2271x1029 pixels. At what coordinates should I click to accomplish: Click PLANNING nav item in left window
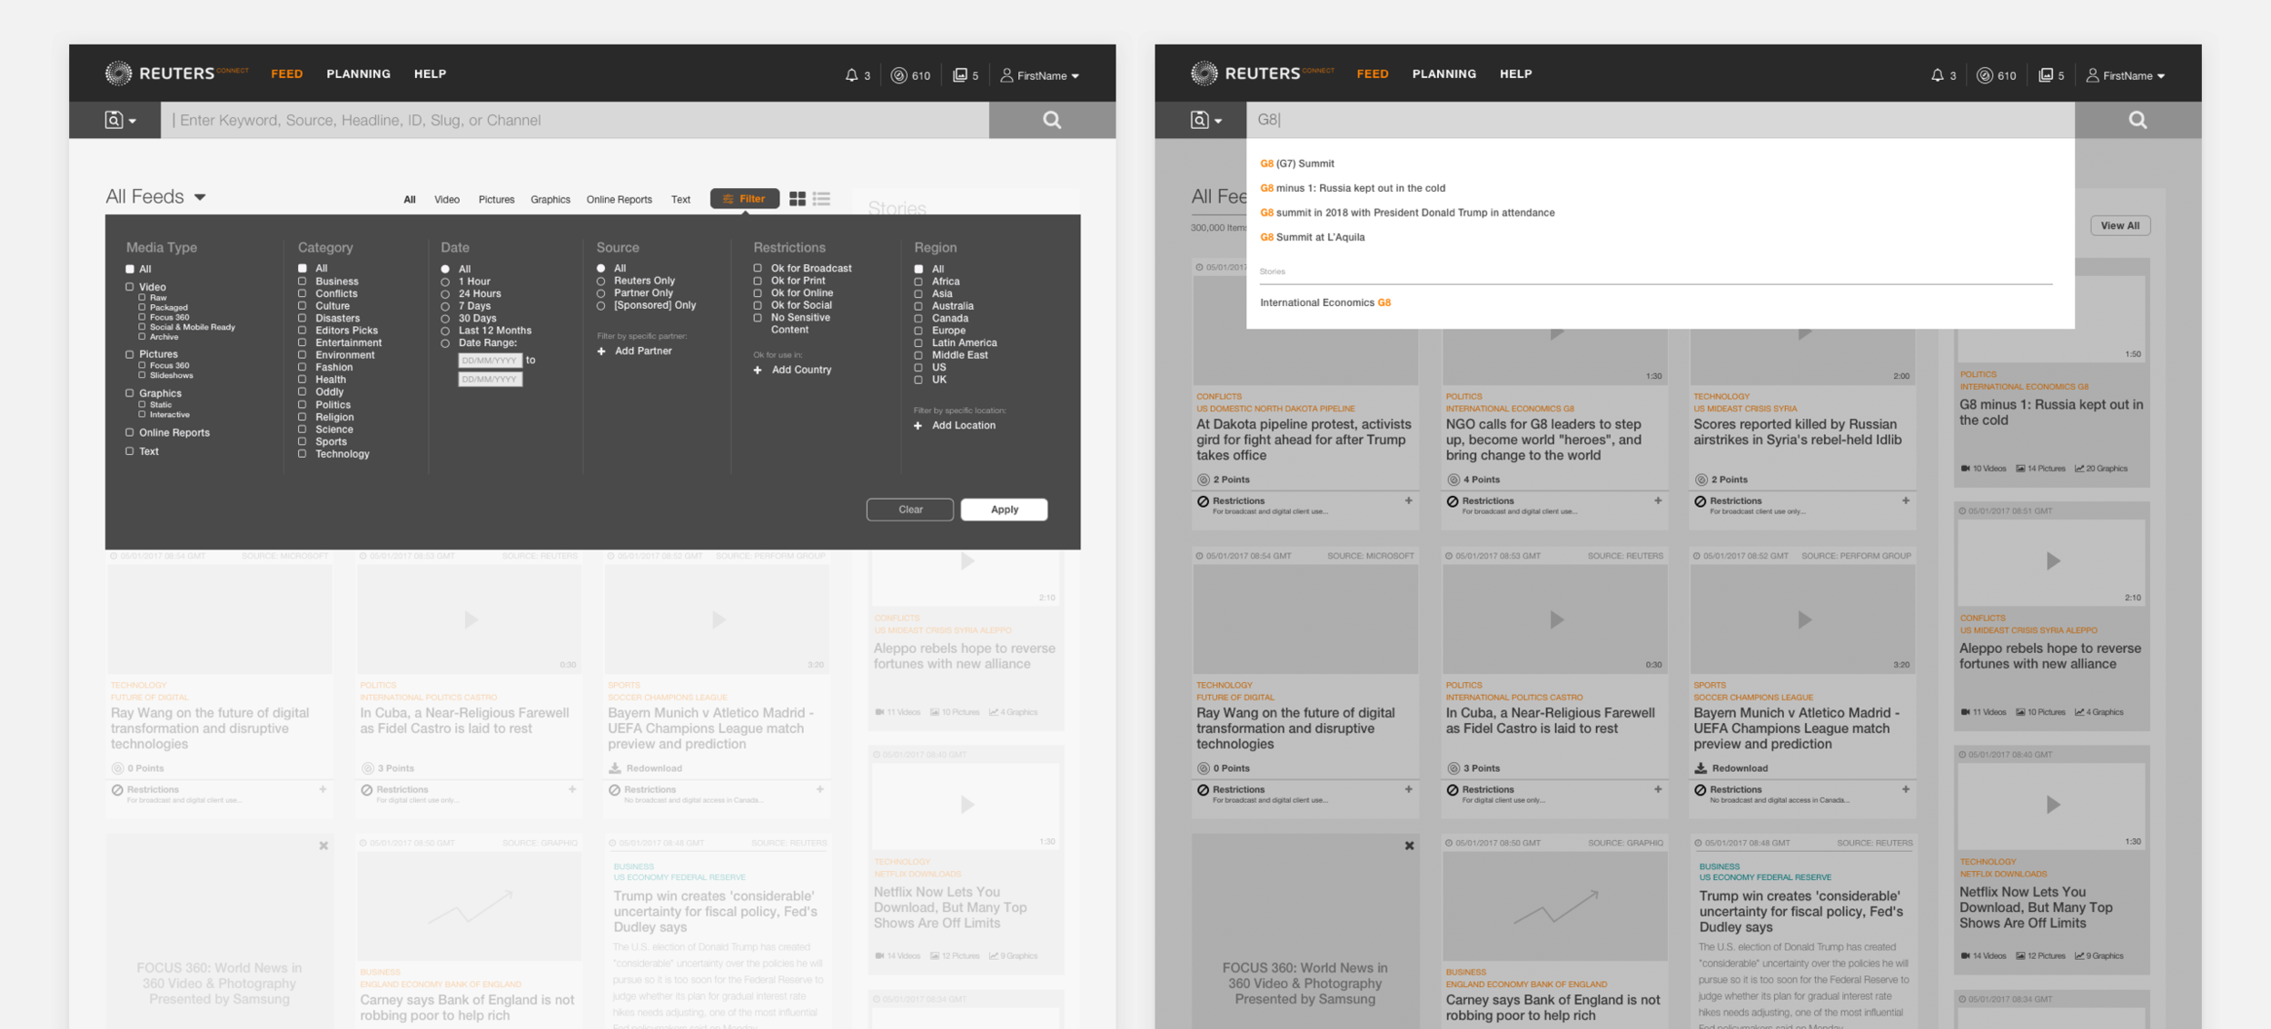(359, 74)
